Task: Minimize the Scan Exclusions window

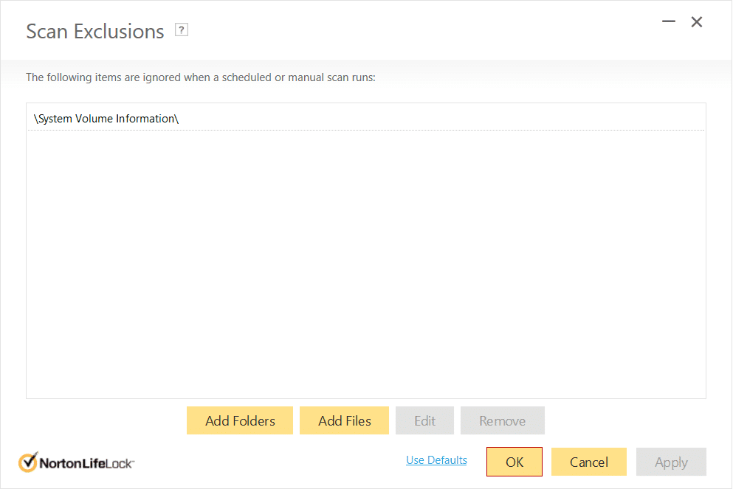Action: click(669, 22)
